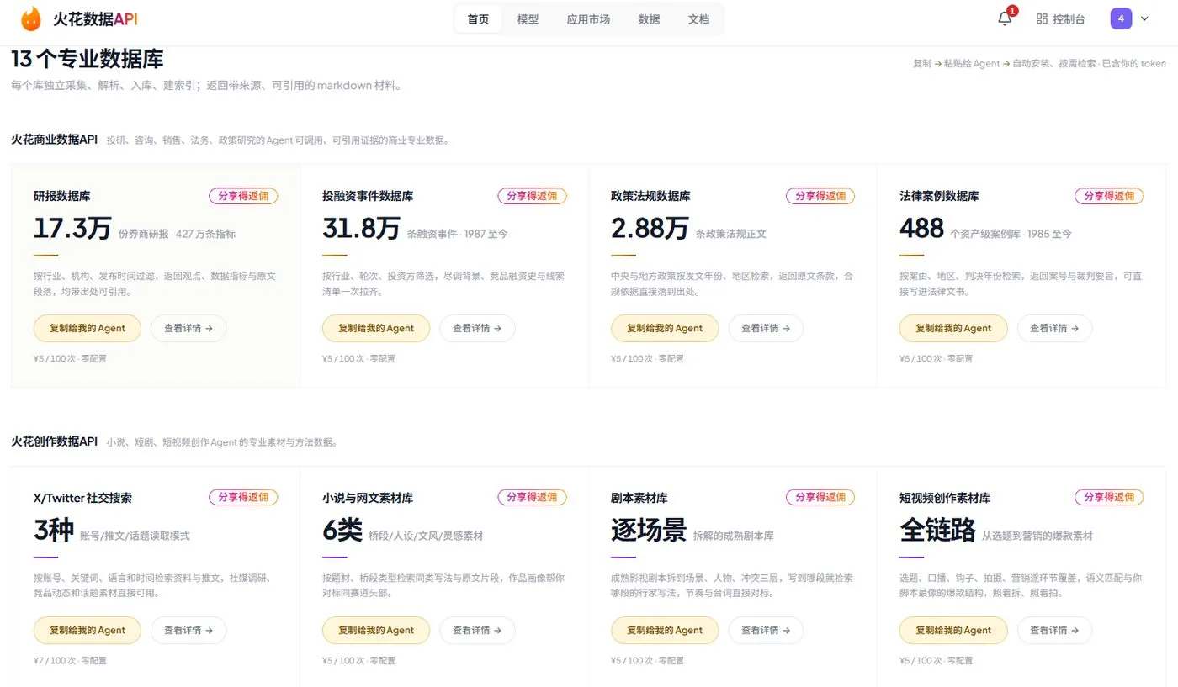Open 控制台 dashboard grid icon
The width and height of the screenshot is (1178, 687).
point(1042,18)
